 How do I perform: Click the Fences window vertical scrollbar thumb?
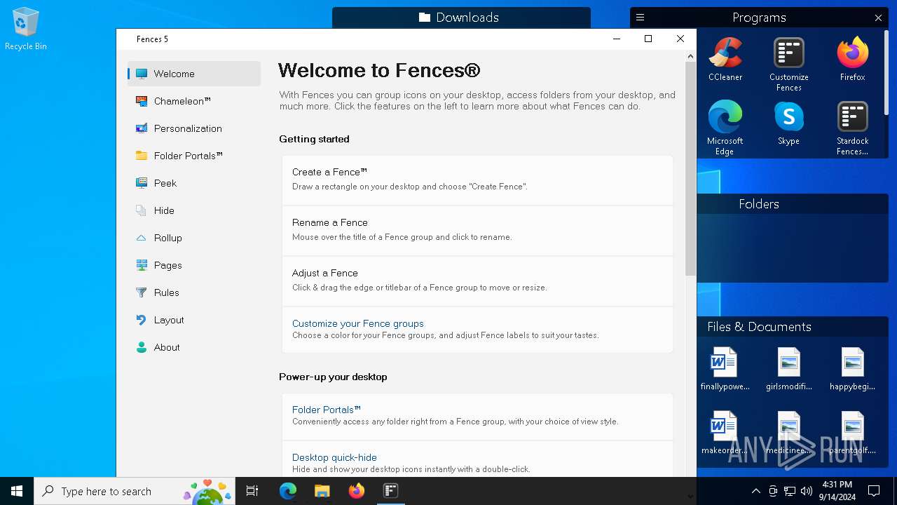[x=690, y=168]
